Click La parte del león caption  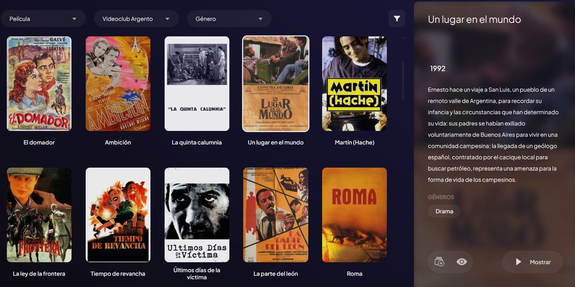(x=276, y=274)
